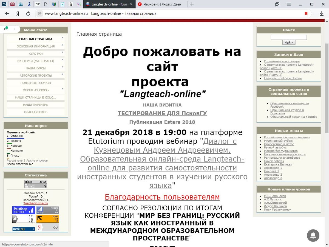The height and width of the screenshot is (247, 329).
Task: Open the pinned tab with red book icon
Action: pyautogui.click(x=12, y=4)
